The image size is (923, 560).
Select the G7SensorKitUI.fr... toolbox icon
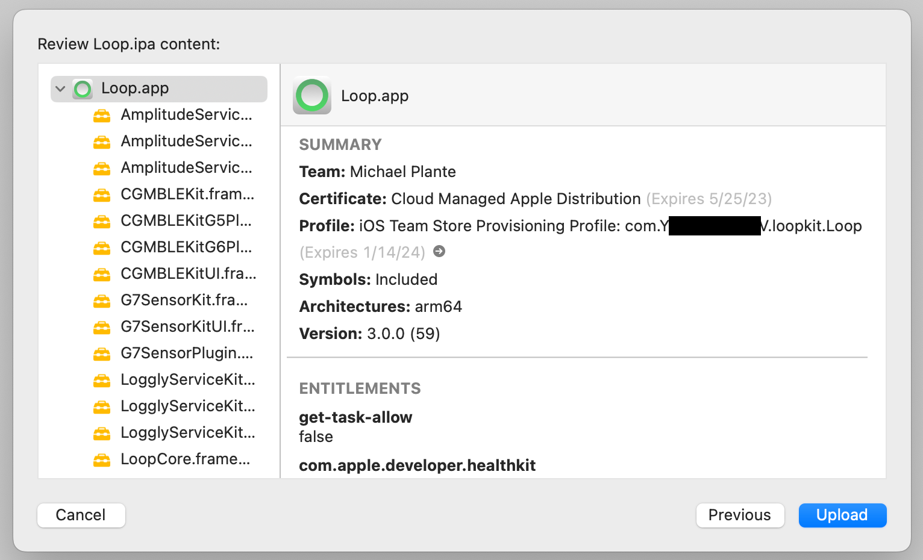(x=102, y=327)
